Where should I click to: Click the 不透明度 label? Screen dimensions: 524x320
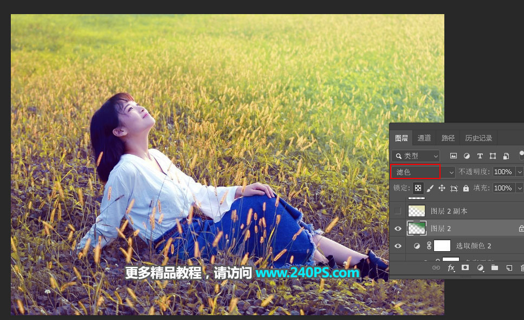click(474, 172)
